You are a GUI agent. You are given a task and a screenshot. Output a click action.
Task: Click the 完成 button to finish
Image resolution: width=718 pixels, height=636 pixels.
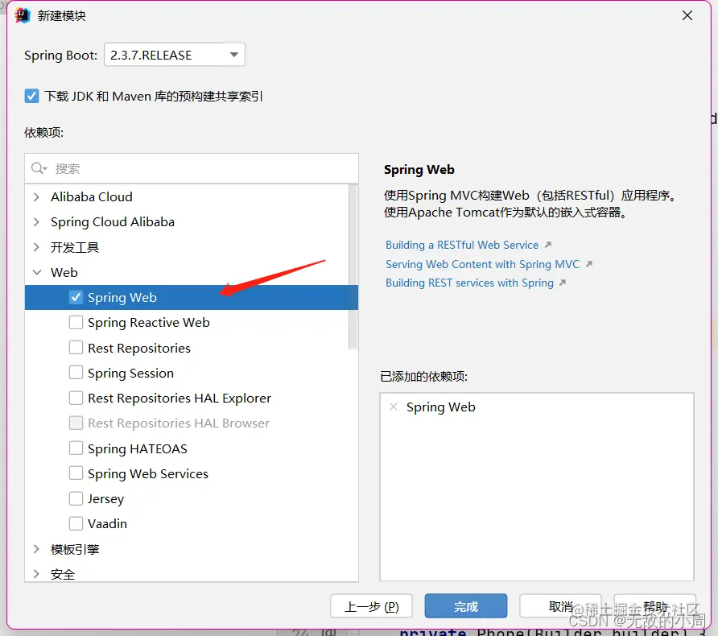tap(466, 606)
